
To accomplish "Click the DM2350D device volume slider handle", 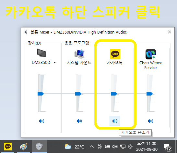I will pos(41,94).
